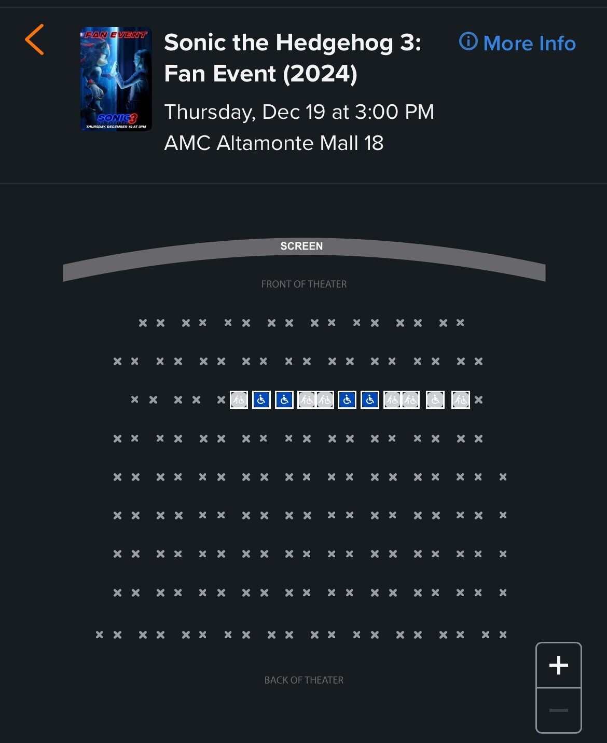Image resolution: width=607 pixels, height=743 pixels.
Task: Zoom in on the seat map
Action: pos(559,665)
